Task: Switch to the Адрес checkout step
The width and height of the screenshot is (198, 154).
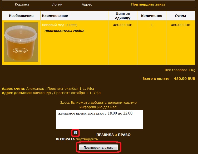Action: point(87,4)
